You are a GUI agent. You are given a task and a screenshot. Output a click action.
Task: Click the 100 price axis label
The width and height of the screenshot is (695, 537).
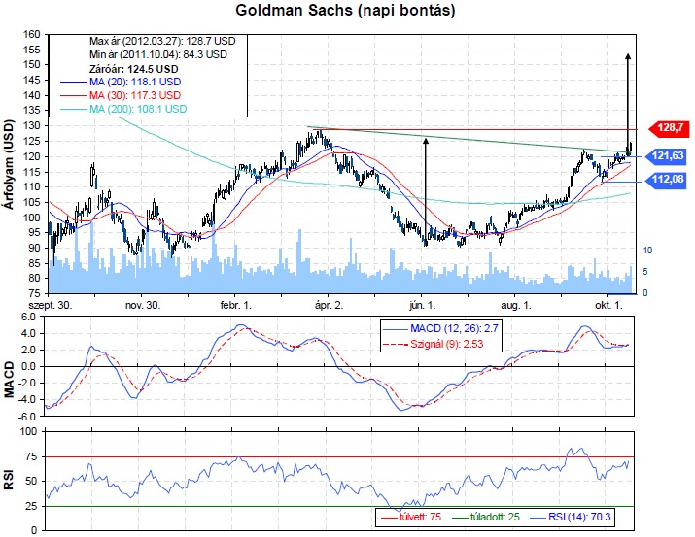pyautogui.click(x=31, y=218)
